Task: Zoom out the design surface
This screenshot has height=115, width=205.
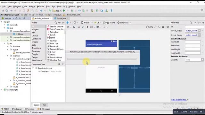Action: click(147, 27)
